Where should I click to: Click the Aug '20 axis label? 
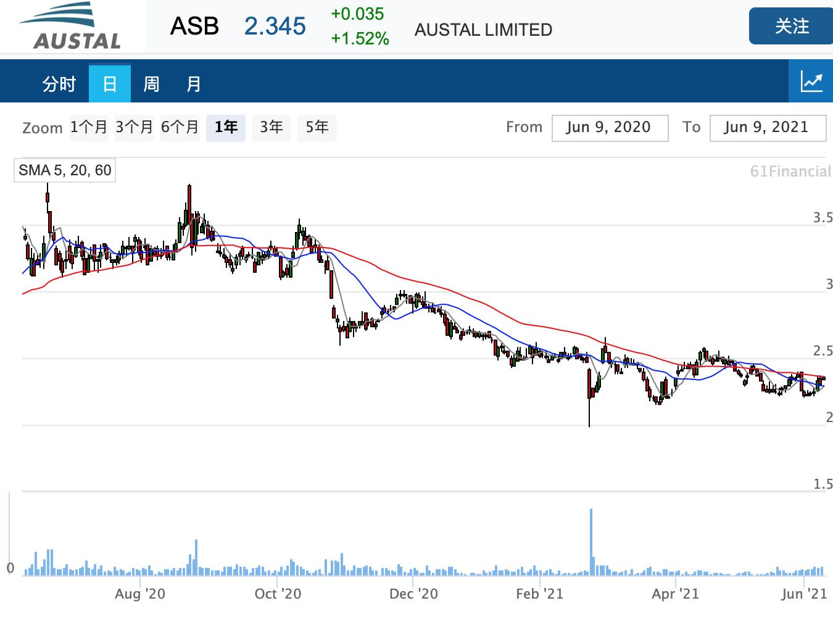tap(140, 594)
